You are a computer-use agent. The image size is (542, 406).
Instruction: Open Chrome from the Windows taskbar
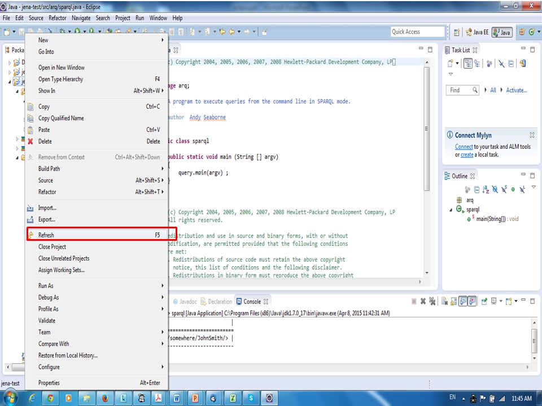tap(50, 399)
